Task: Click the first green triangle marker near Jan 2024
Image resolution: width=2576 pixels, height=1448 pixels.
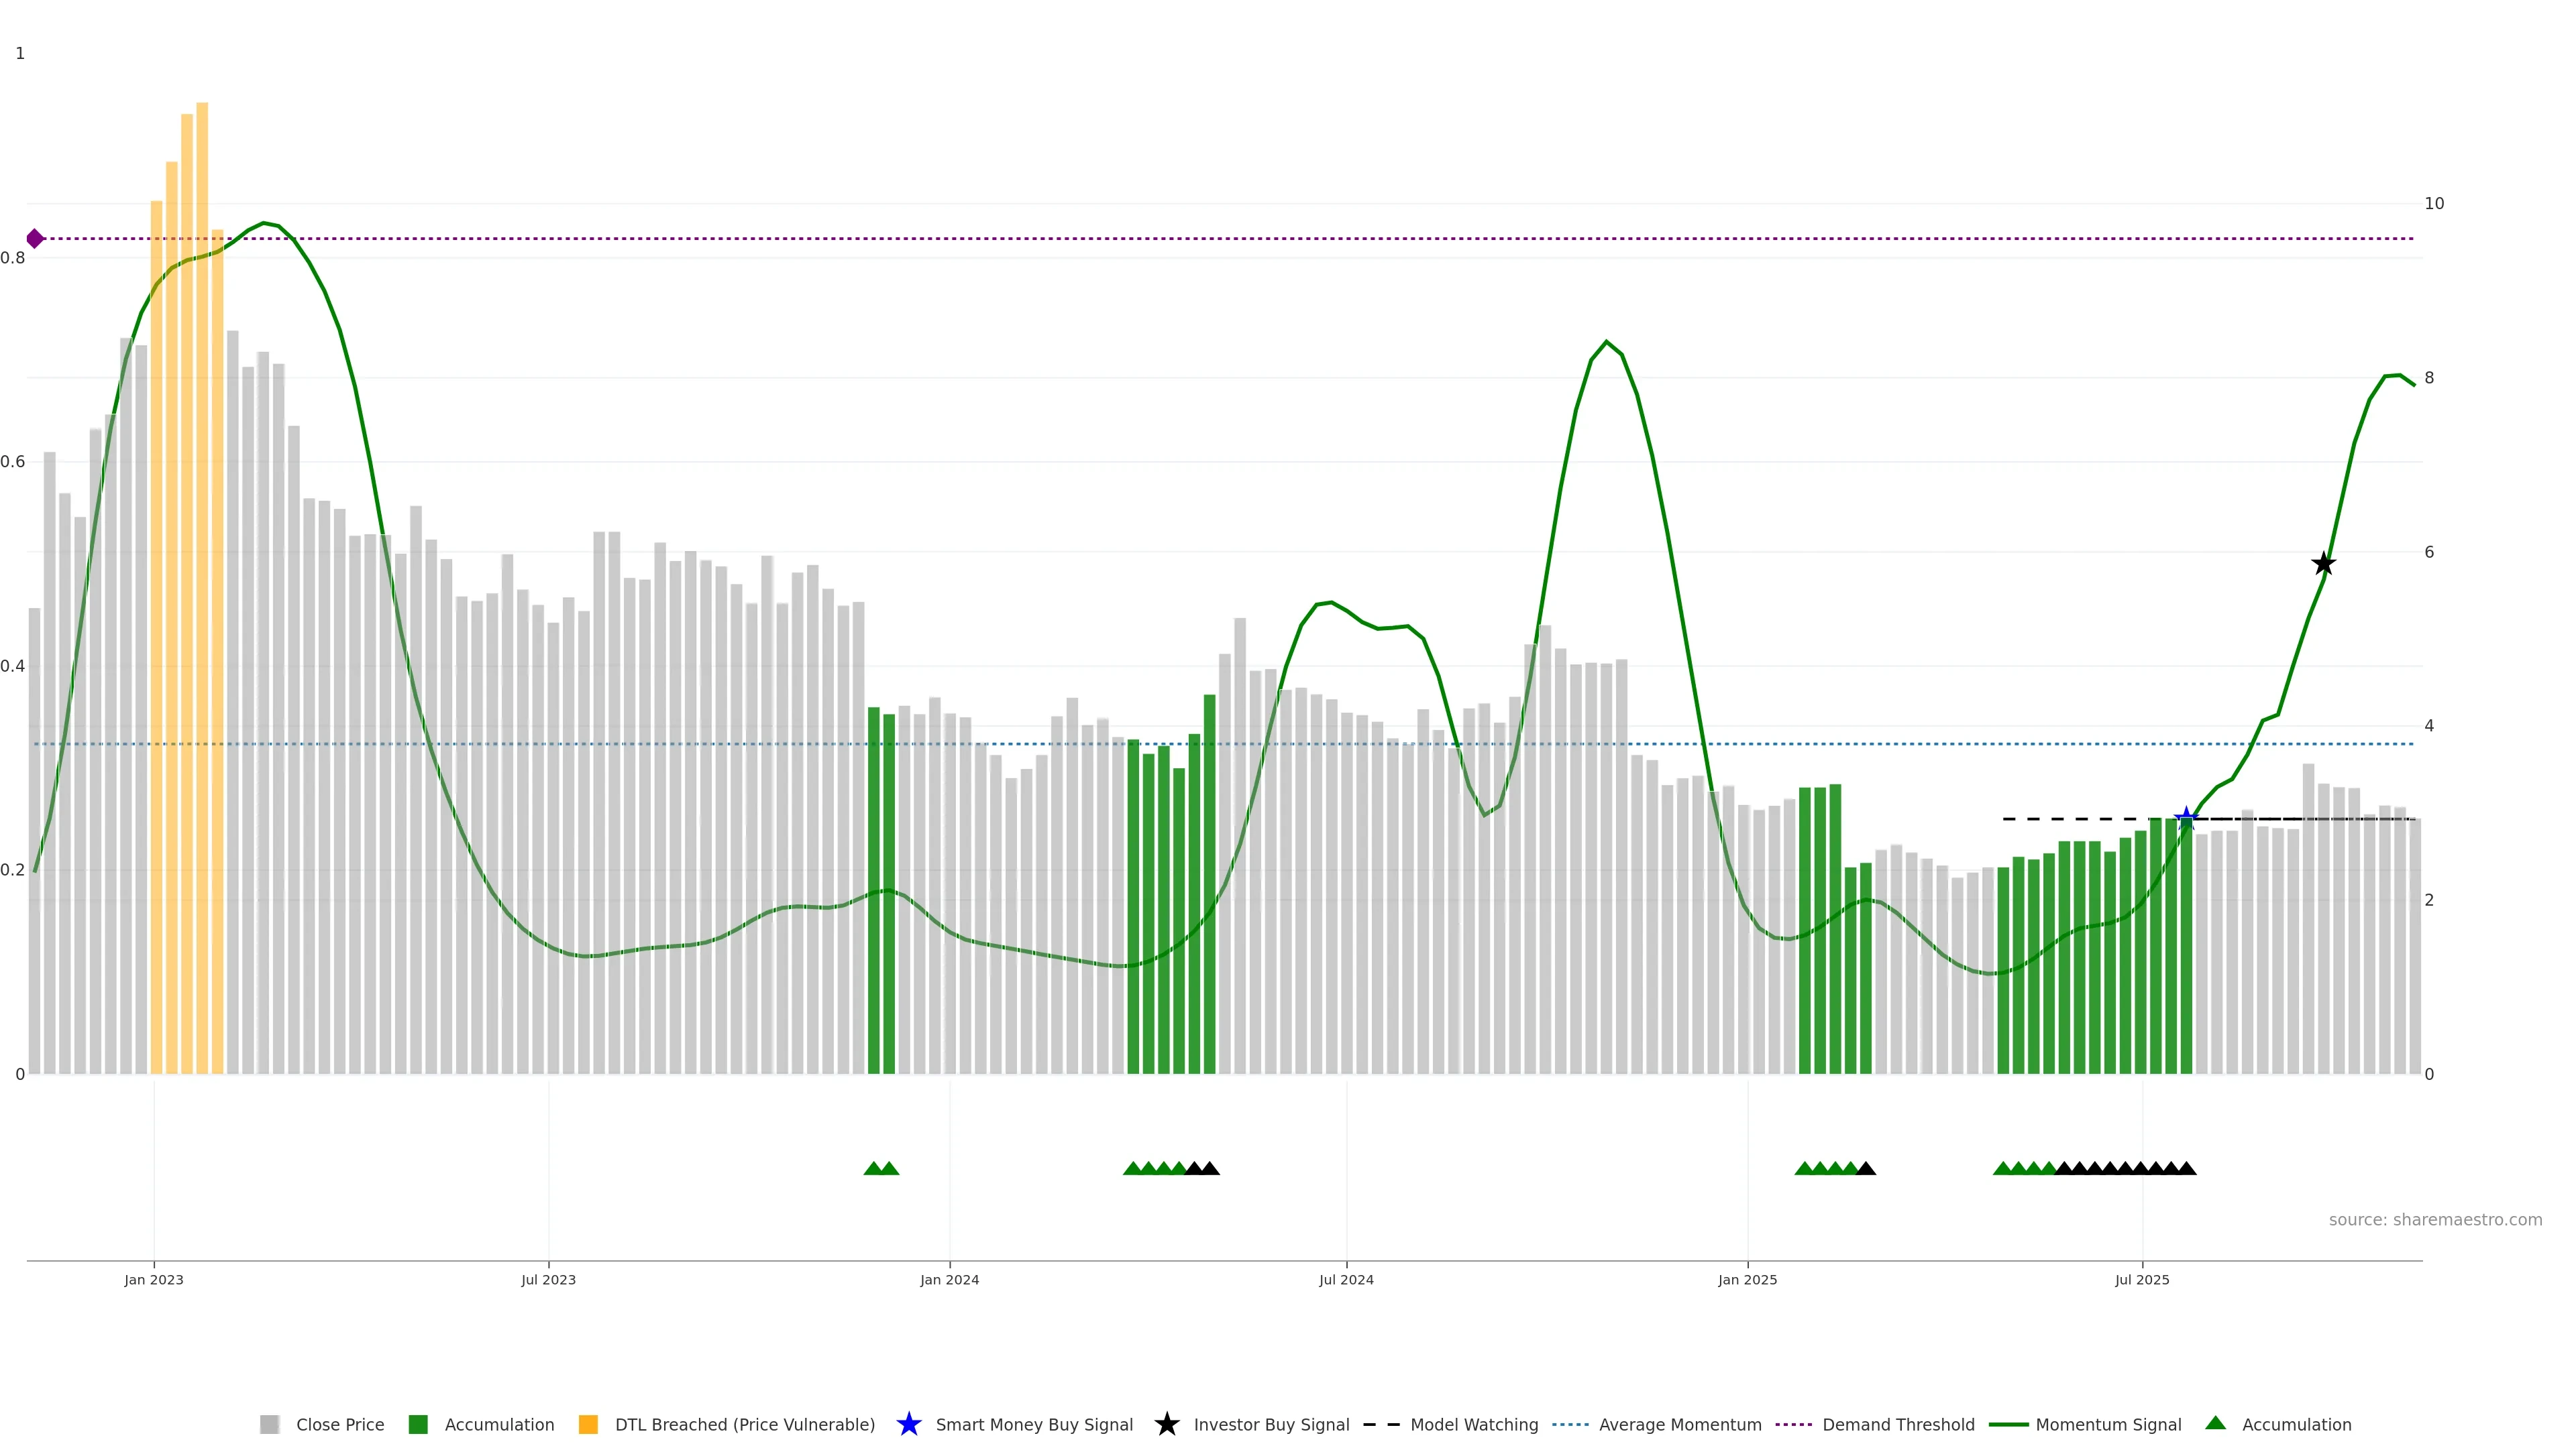Action: 873,1168
